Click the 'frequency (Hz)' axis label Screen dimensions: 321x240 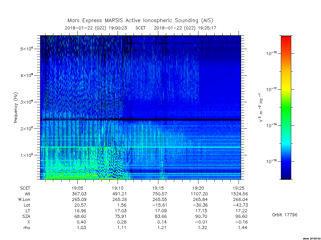(x=16, y=108)
